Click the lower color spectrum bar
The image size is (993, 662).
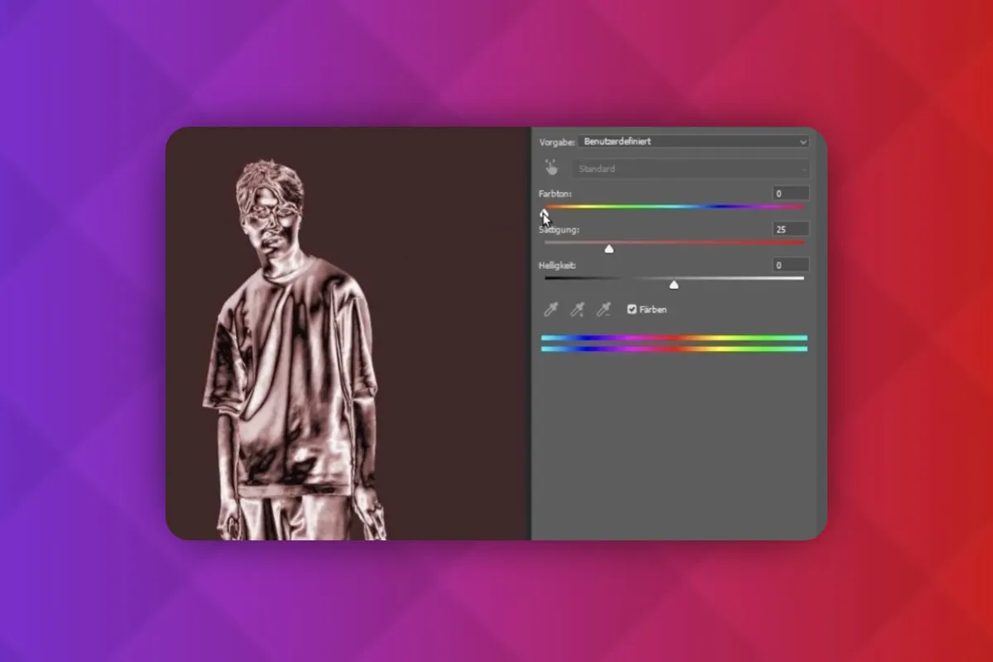[x=674, y=349]
